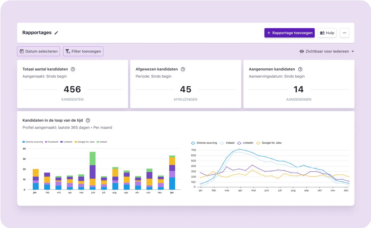Click the Rapportage toevoegen button
Screen dimensions: 371x228
click(x=289, y=33)
